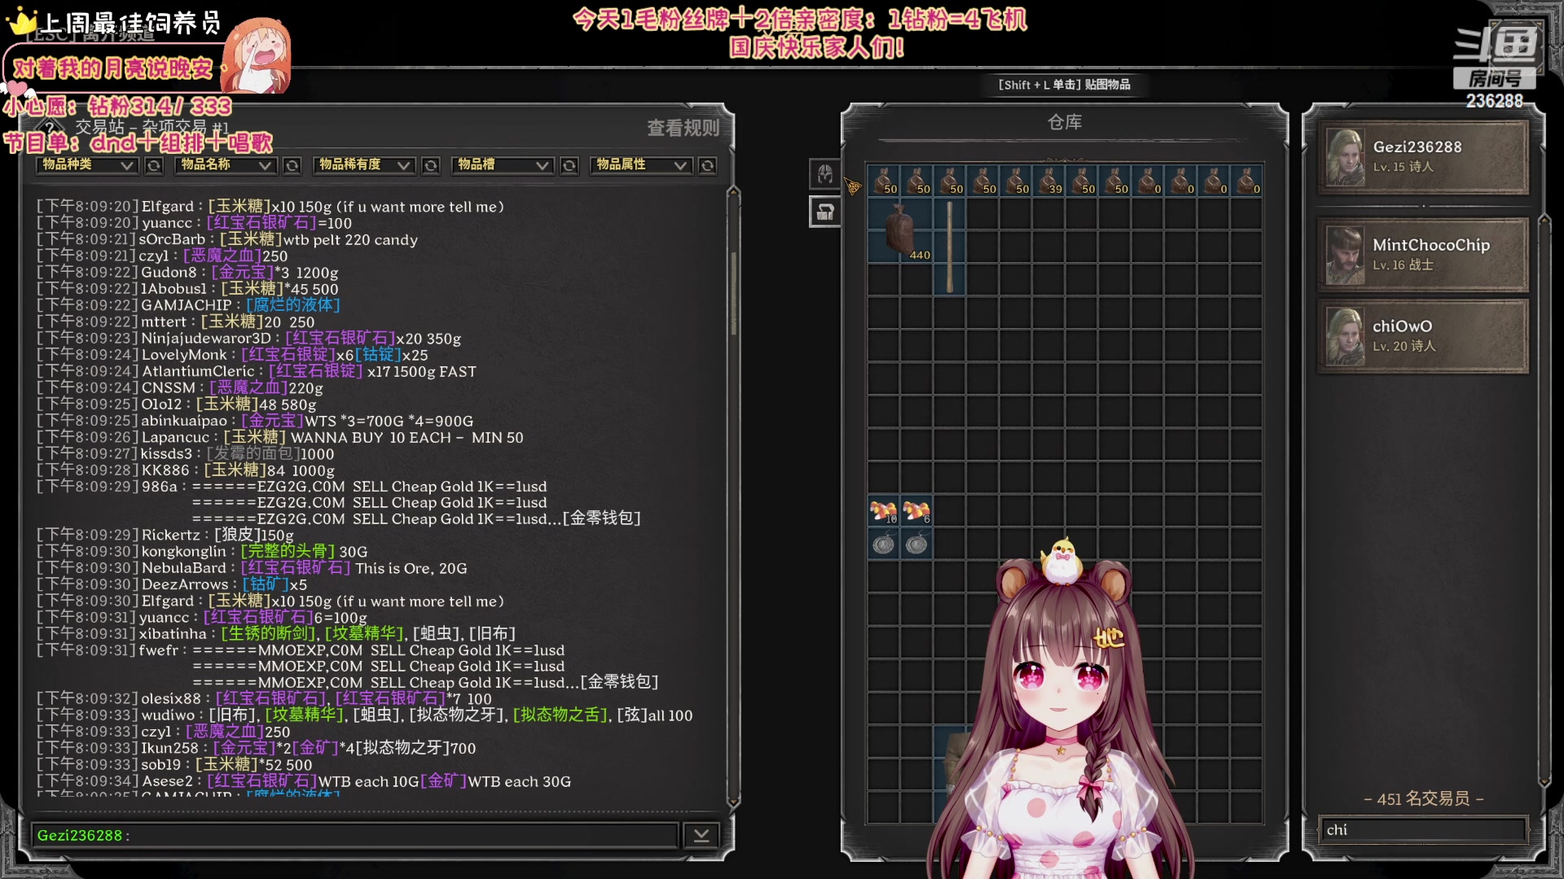
Task: Open the 物品种类 dropdown
Action: tap(86, 165)
